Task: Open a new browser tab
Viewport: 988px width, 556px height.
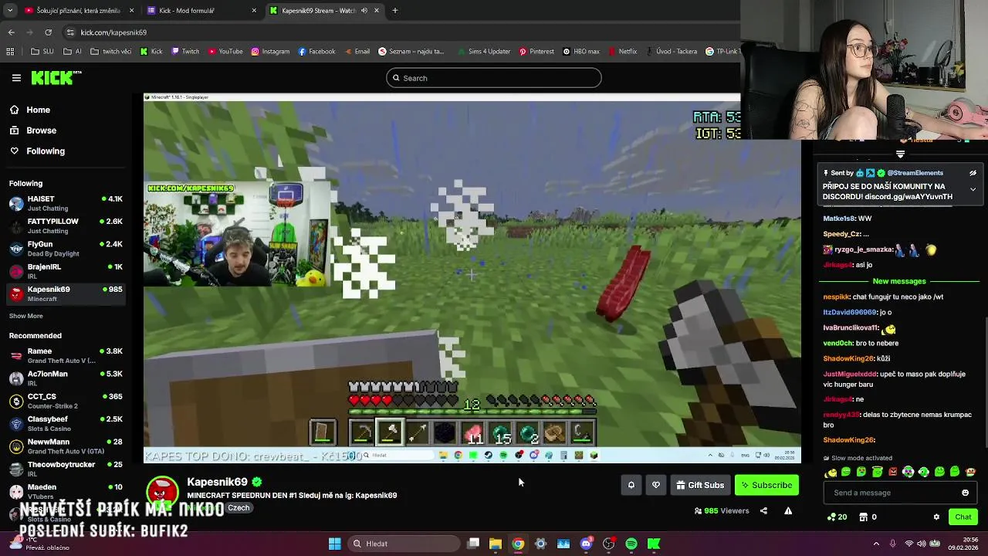Action: pyautogui.click(x=394, y=11)
